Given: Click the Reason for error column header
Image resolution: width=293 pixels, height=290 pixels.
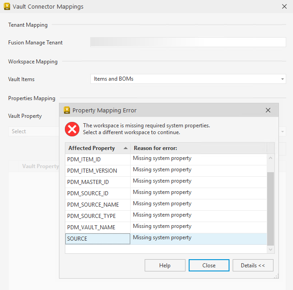Looking at the screenshot, I should 198,148.
